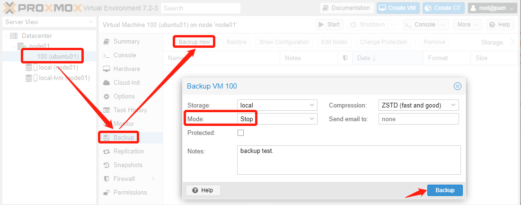The image size is (521, 205).
Task: Click the Remove toolbar button
Action: 434,42
